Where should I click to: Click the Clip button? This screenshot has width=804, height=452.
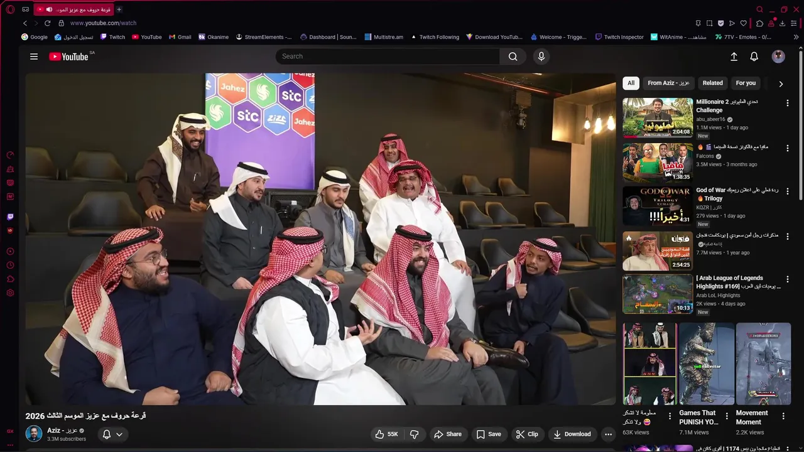click(x=527, y=434)
